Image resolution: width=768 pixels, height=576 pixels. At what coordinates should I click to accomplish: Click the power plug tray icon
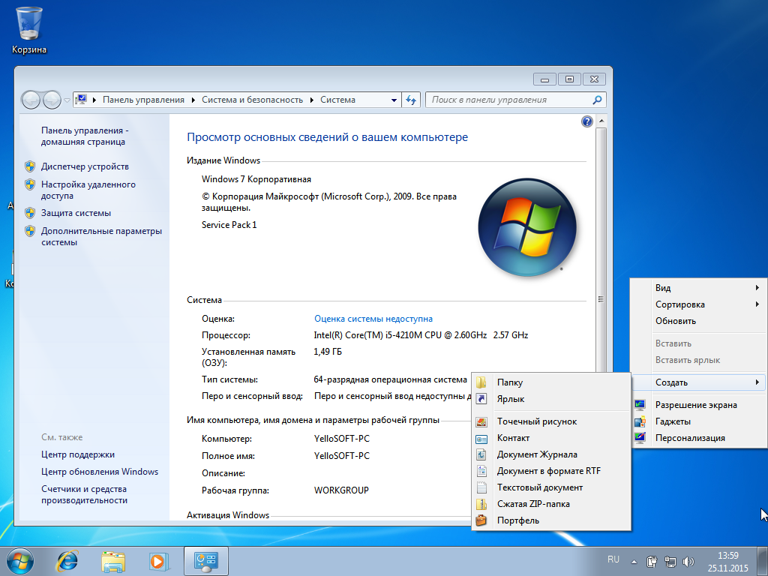click(x=652, y=562)
